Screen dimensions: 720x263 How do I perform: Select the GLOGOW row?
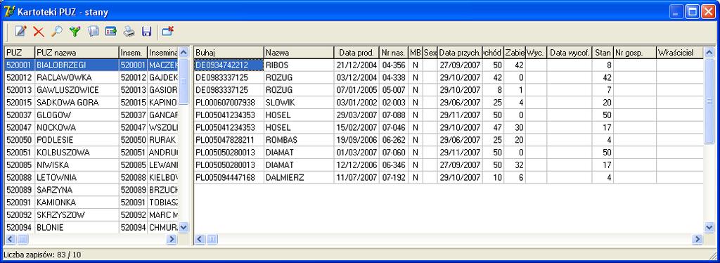pyautogui.click(x=91, y=115)
